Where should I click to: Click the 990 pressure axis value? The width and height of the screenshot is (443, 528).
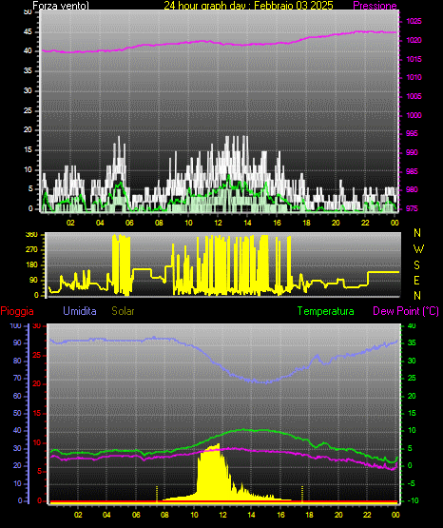point(412,152)
